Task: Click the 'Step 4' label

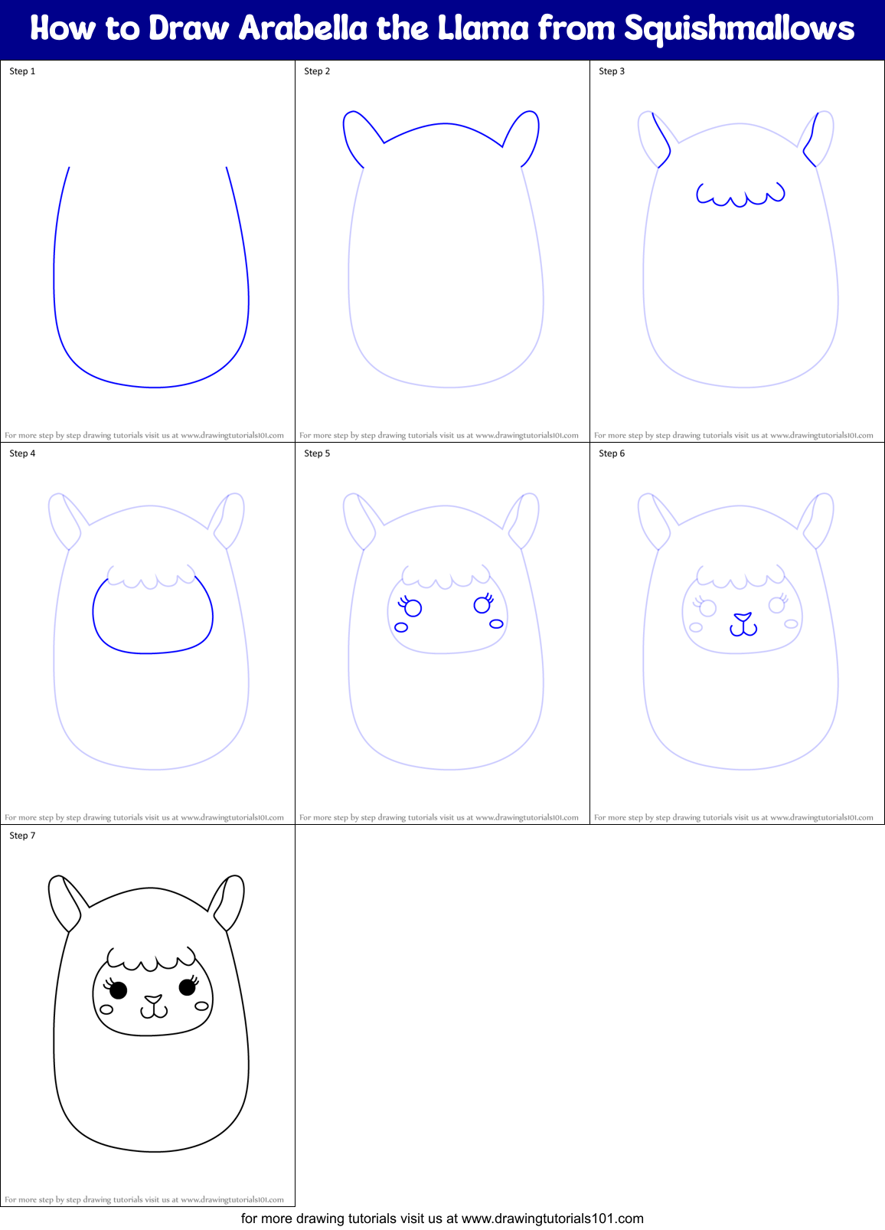Action: click(22, 453)
